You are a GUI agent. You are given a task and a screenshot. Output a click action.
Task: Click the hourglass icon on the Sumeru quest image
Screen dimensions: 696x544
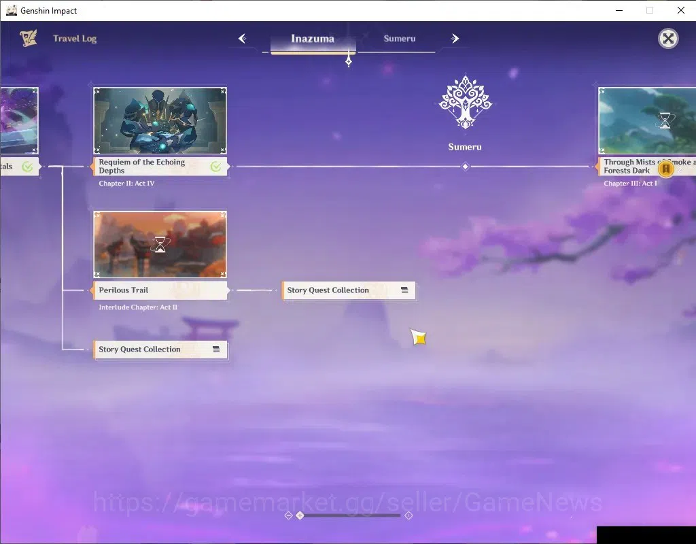(x=665, y=120)
